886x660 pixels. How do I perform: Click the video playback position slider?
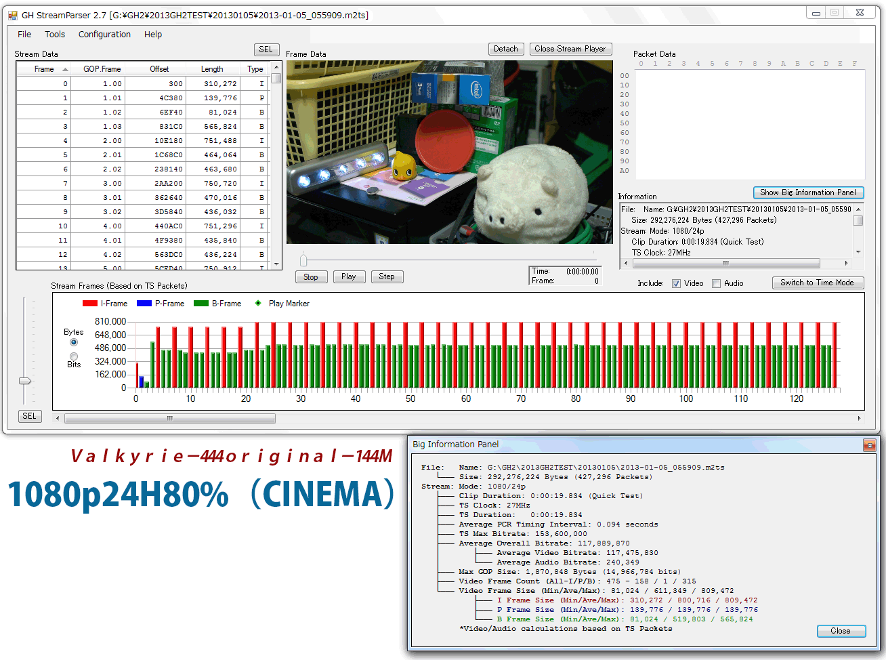[x=303, y=260]
